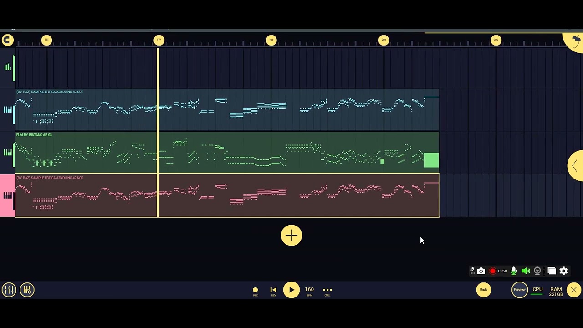Open the recorder settings gear
583x328 pixels.
tap(563, 271)
